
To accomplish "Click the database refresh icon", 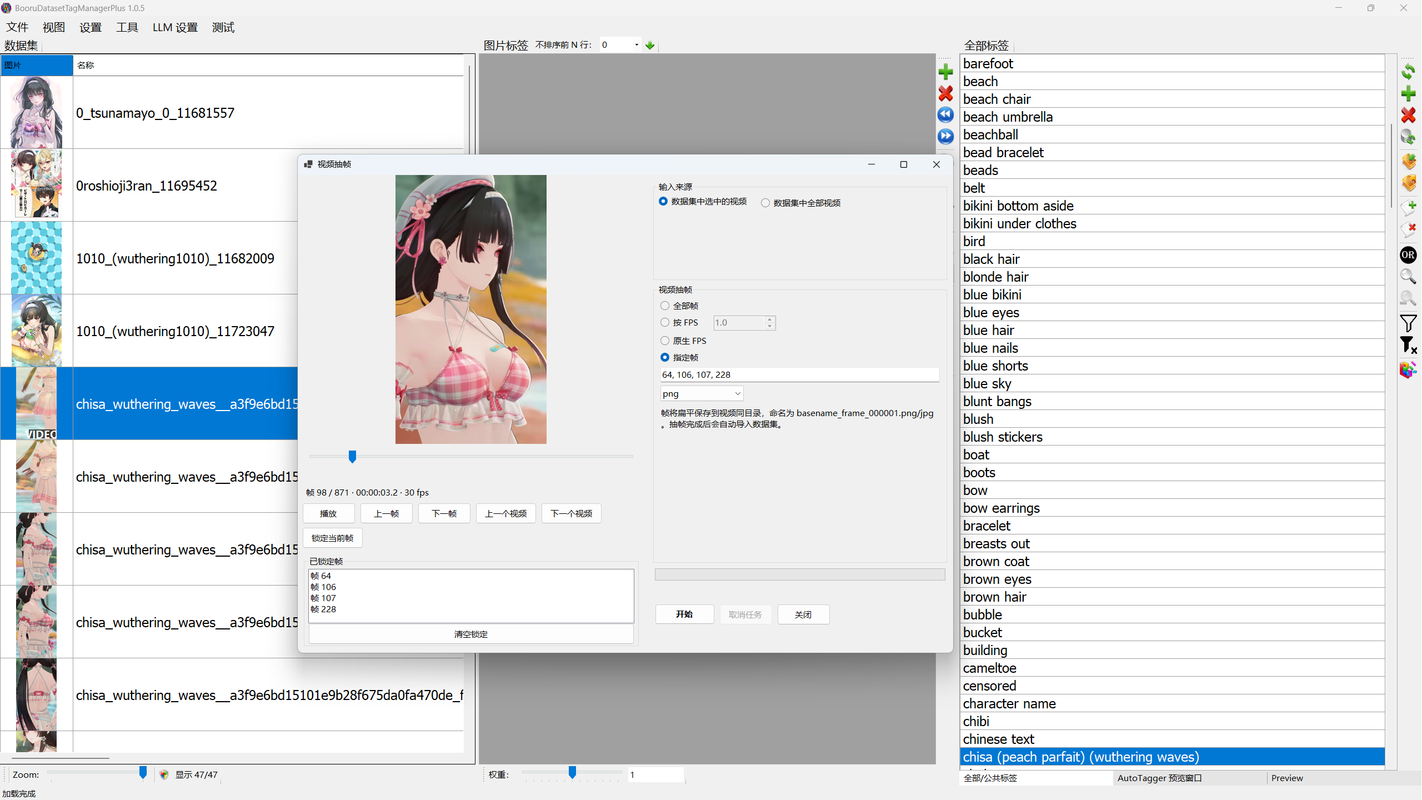I will click(x=1408, y=137).
